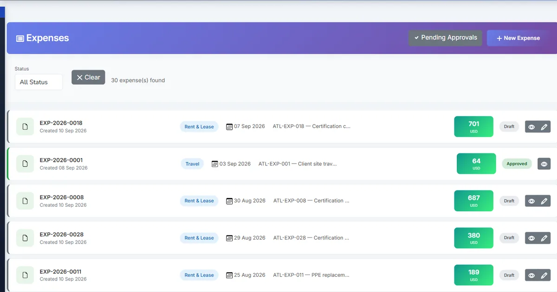Open expense title EXP-2026-0008
The height and width of the screenshot is (292, 557).
[62, 197]
